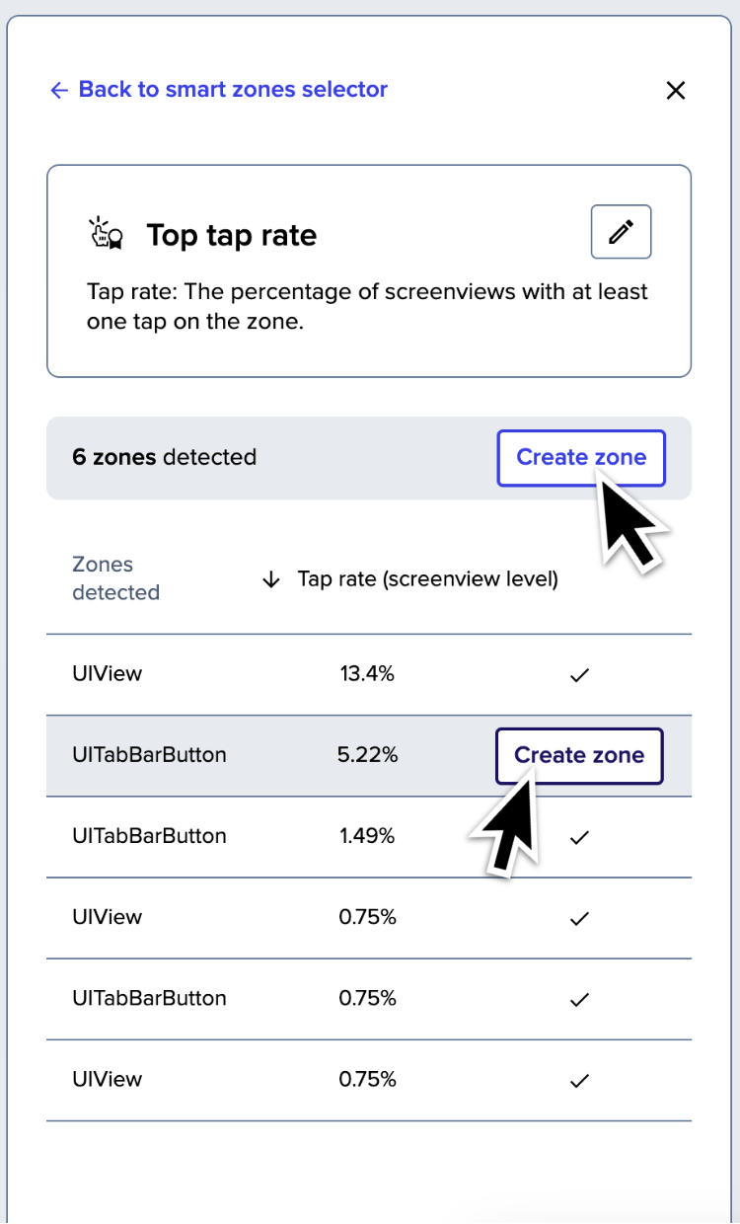
Task: Select the UITabBarButton zone name at 1.49%
Action: 149,836
